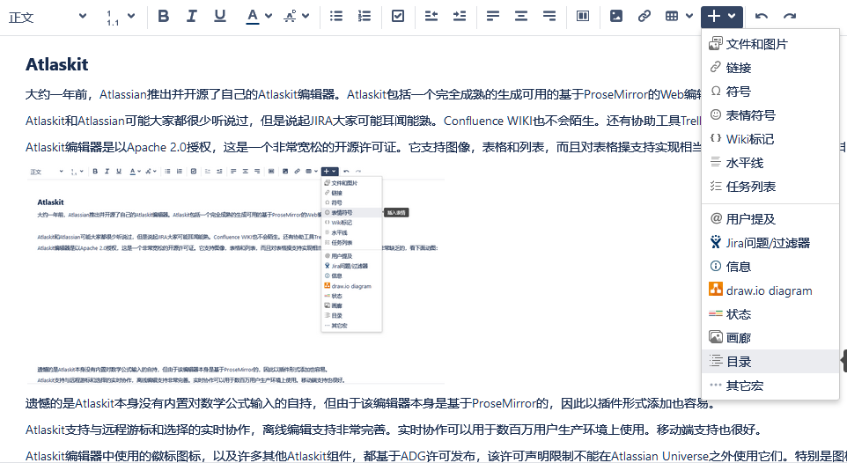847x463 pixels.
Task: Insert table from toolbar
Action: click(672, 16)
